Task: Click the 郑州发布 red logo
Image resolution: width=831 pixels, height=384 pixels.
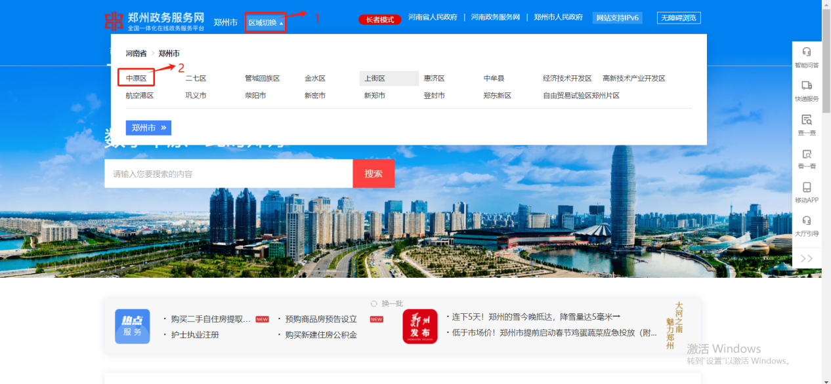Action: pyautogui.click(x=419, y=326)
